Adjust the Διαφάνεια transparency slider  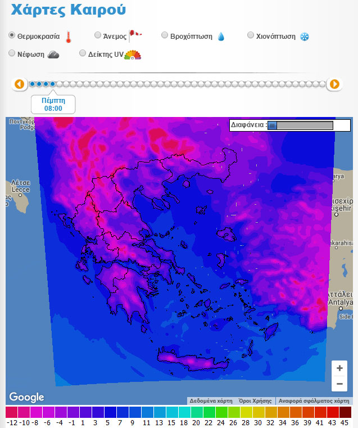click(x=273, y=125)
